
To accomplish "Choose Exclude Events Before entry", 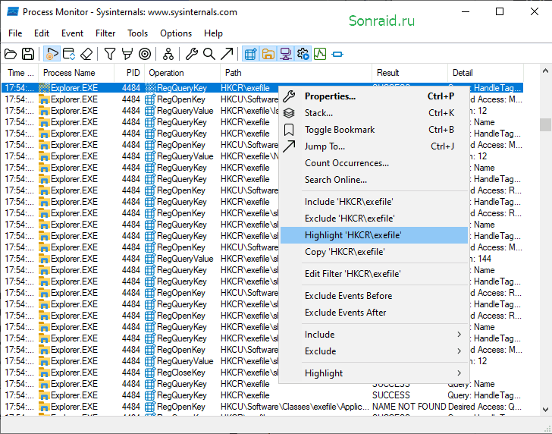I will [374, 296].
